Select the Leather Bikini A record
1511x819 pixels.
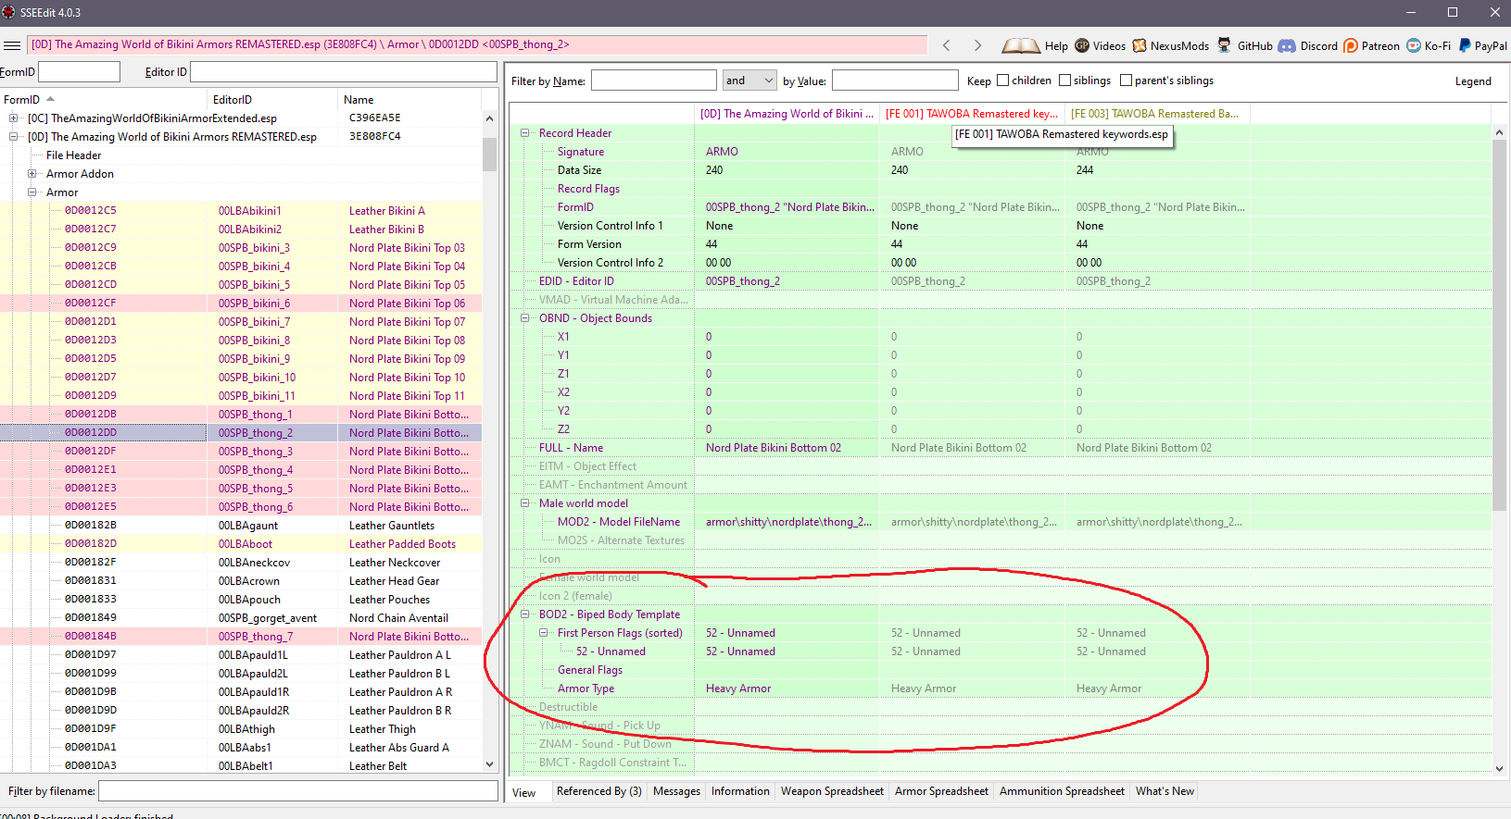click(241, 211)
